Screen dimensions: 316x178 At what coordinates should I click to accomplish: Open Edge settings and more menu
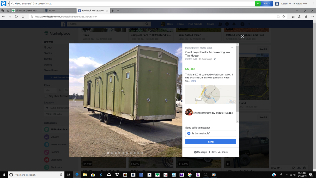click(x=313, y=17)
